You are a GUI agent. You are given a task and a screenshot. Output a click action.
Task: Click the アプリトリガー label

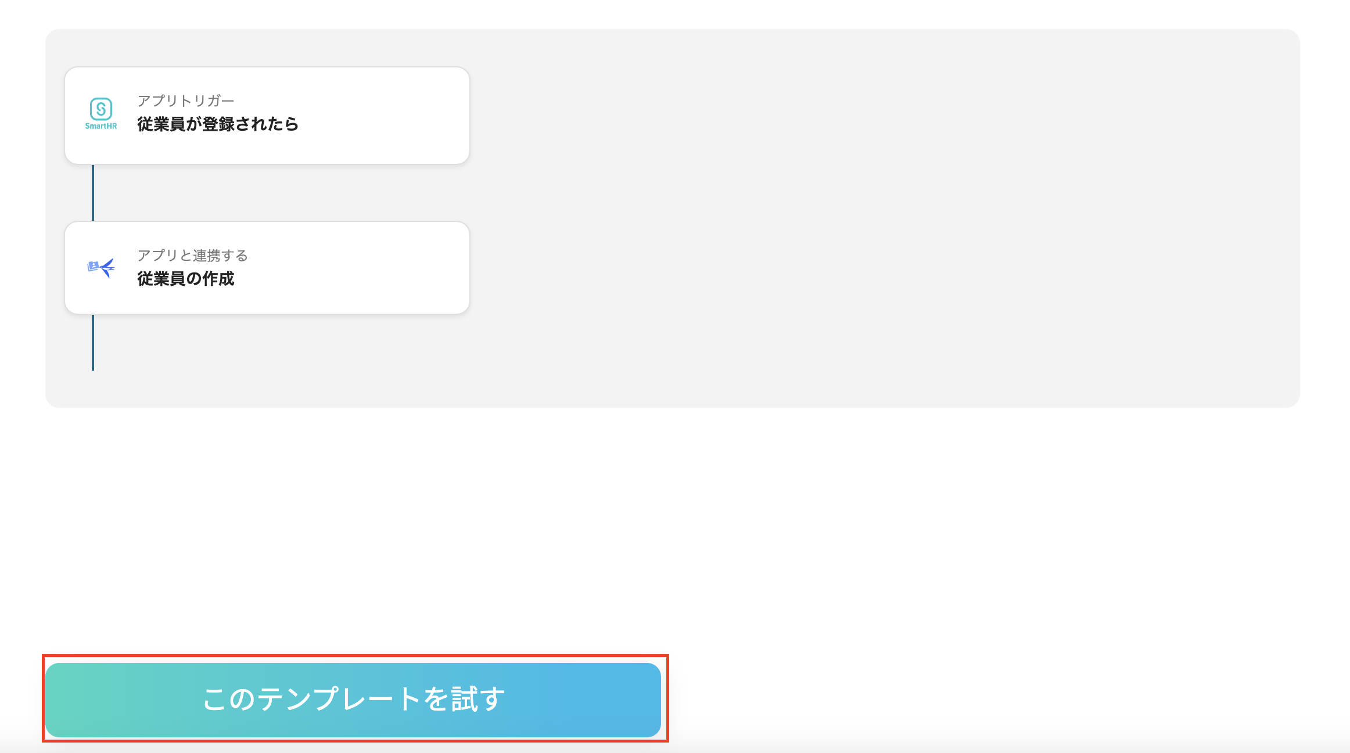[186, 99]
